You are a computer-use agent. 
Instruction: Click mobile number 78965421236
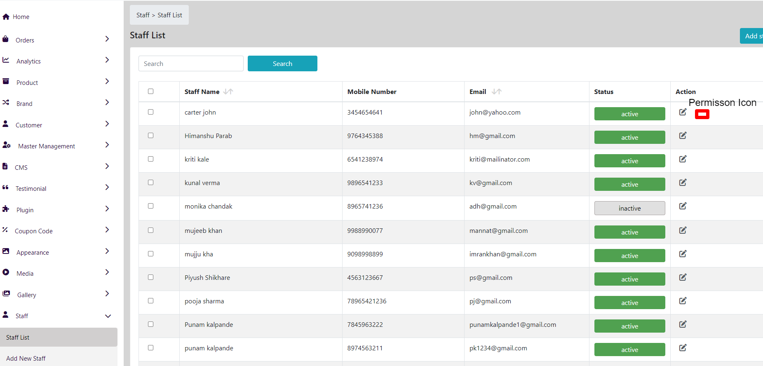pyautogui.click(x=367, y=301)
